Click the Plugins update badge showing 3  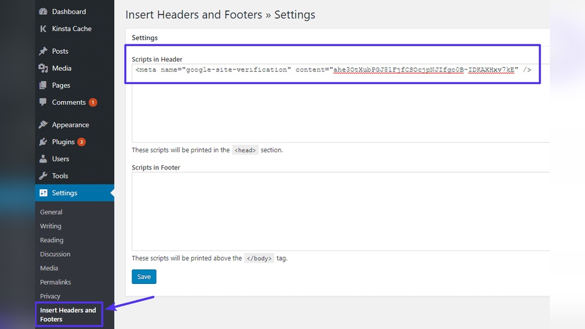(x=81, y=141)
